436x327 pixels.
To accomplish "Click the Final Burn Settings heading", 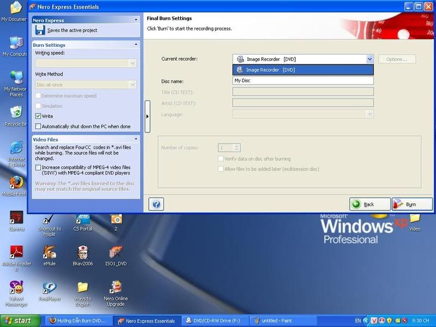I will coord(169,19).
